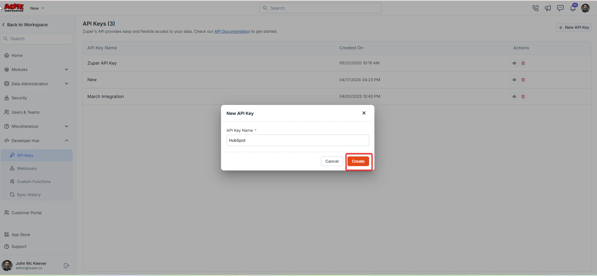Screen dimensions: 597x276
Task: Open the New dropdown in header
Action: tap(37, 8)
